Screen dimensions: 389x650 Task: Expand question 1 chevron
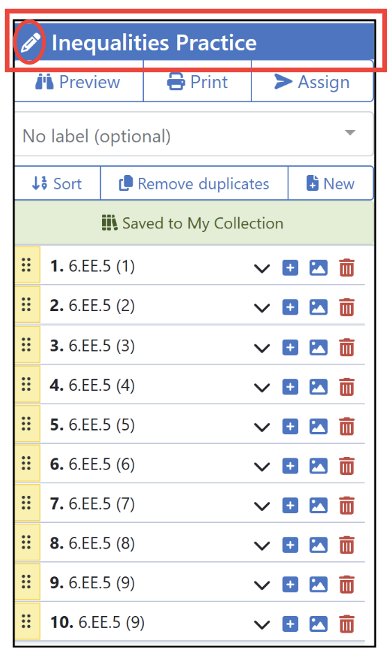tap(262, 269)
